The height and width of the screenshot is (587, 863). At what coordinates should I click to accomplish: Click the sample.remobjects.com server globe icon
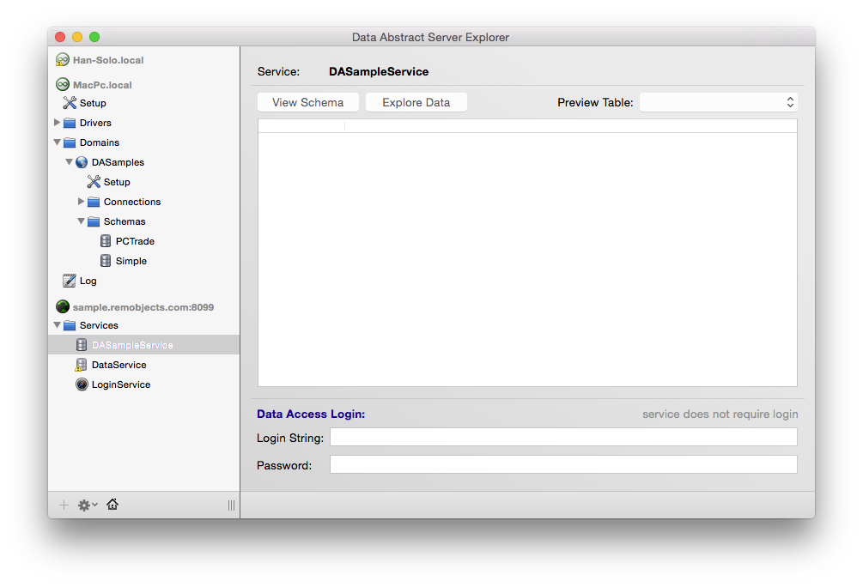(63, 306)
